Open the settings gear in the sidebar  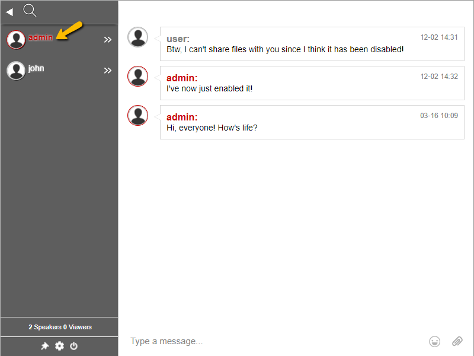tap(59, 346)
